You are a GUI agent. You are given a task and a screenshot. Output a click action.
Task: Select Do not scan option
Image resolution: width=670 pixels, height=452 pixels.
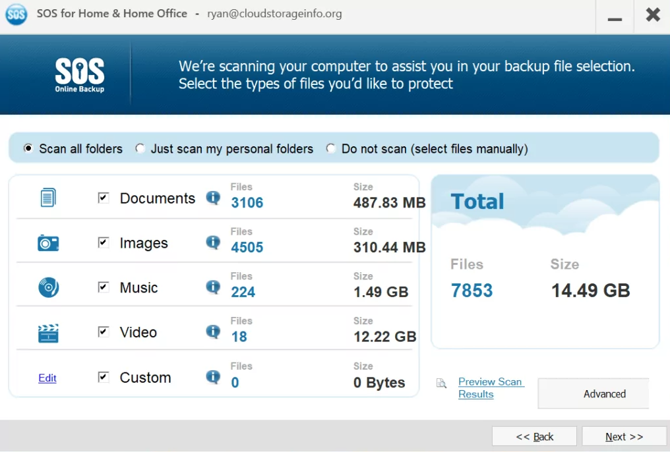[331, 148]
